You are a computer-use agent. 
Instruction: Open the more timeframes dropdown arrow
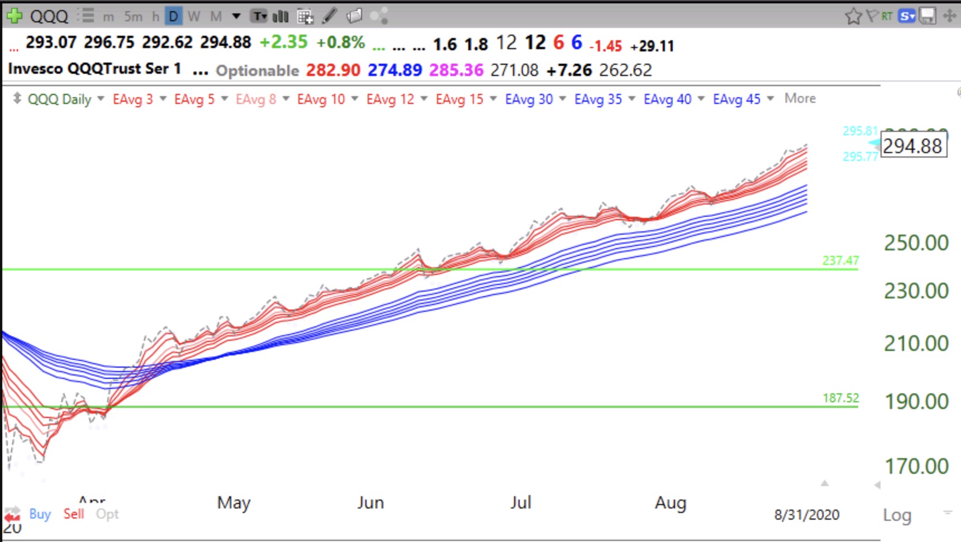click(236, 16)
